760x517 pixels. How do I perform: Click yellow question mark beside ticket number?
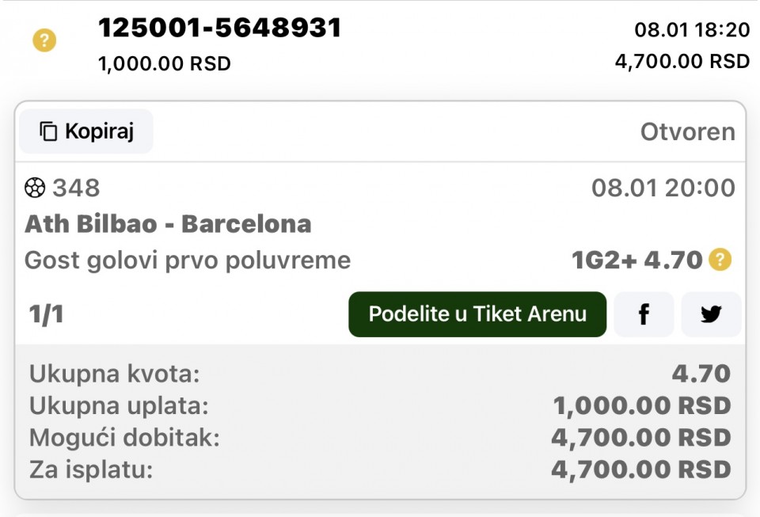[44, 40]
